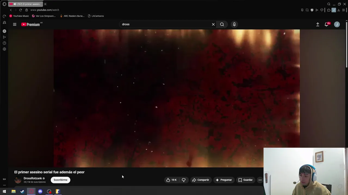
Task: Open Opera easy setup sliders icon
Action: pos(343,10)
